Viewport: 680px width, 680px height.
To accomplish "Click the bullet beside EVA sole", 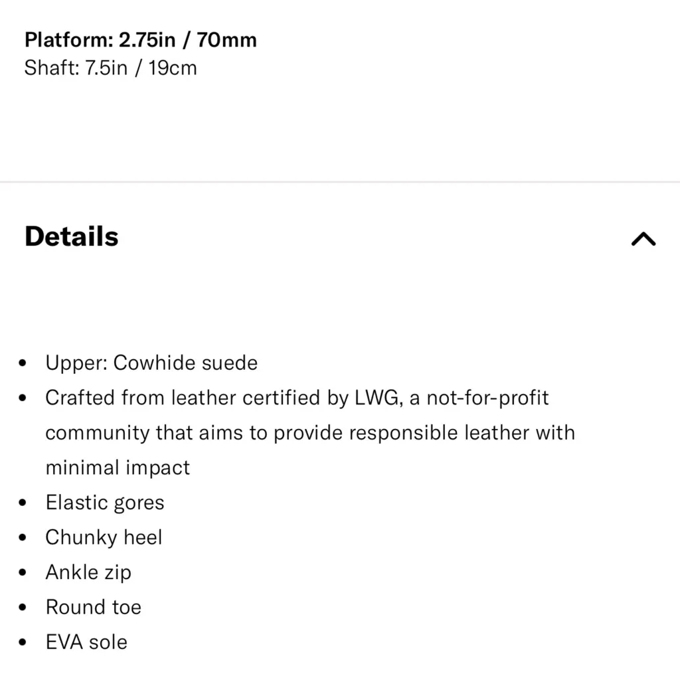I will click(24, 642).
